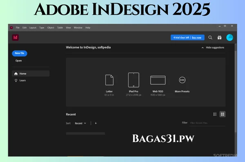Viewport: 245px width, 162px height.
Task: Click the Recent section heading
Action: [x=71, y=114]
